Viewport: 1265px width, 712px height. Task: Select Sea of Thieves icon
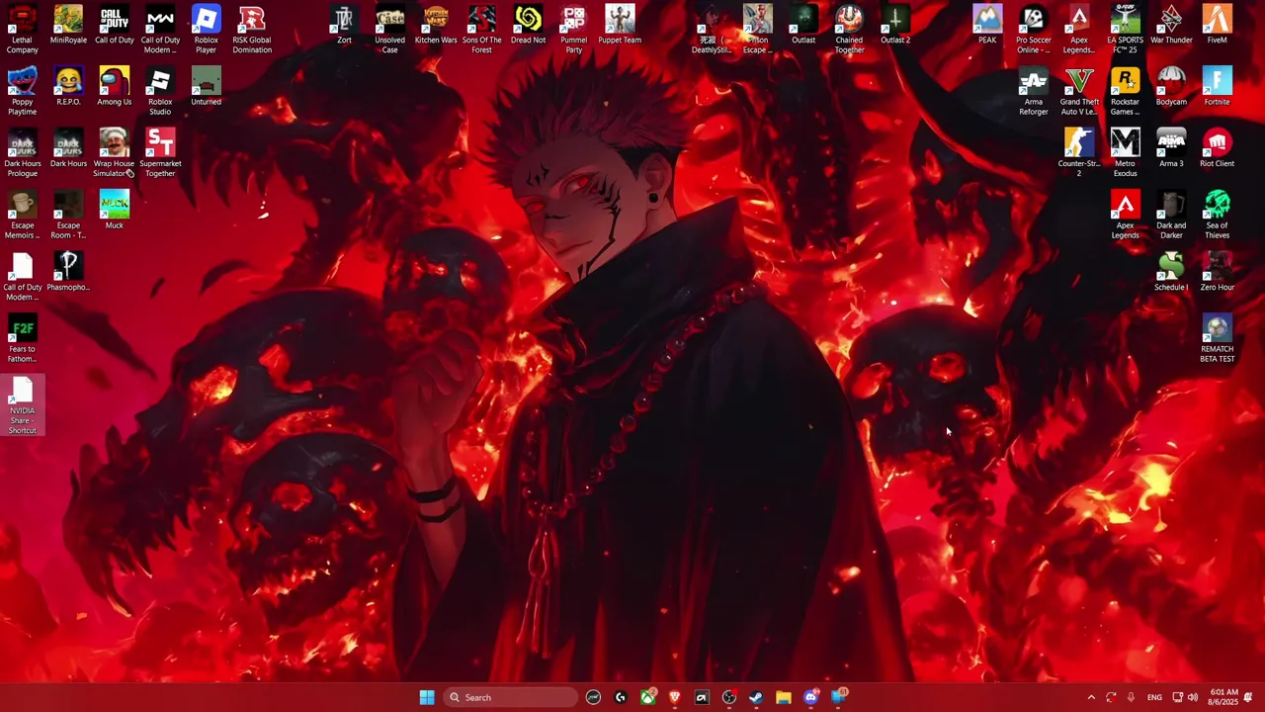click(1218, 215)
